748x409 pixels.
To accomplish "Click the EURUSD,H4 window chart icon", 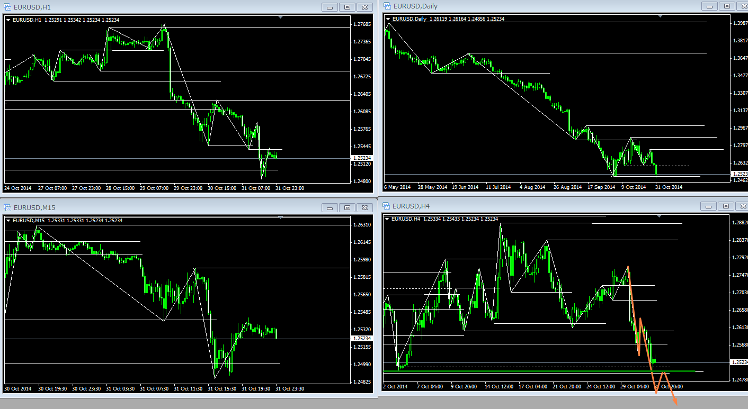I will (x=386, y=206).
